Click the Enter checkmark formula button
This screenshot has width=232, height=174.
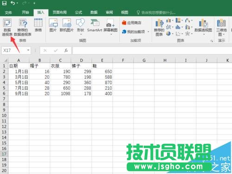point(56,51)
